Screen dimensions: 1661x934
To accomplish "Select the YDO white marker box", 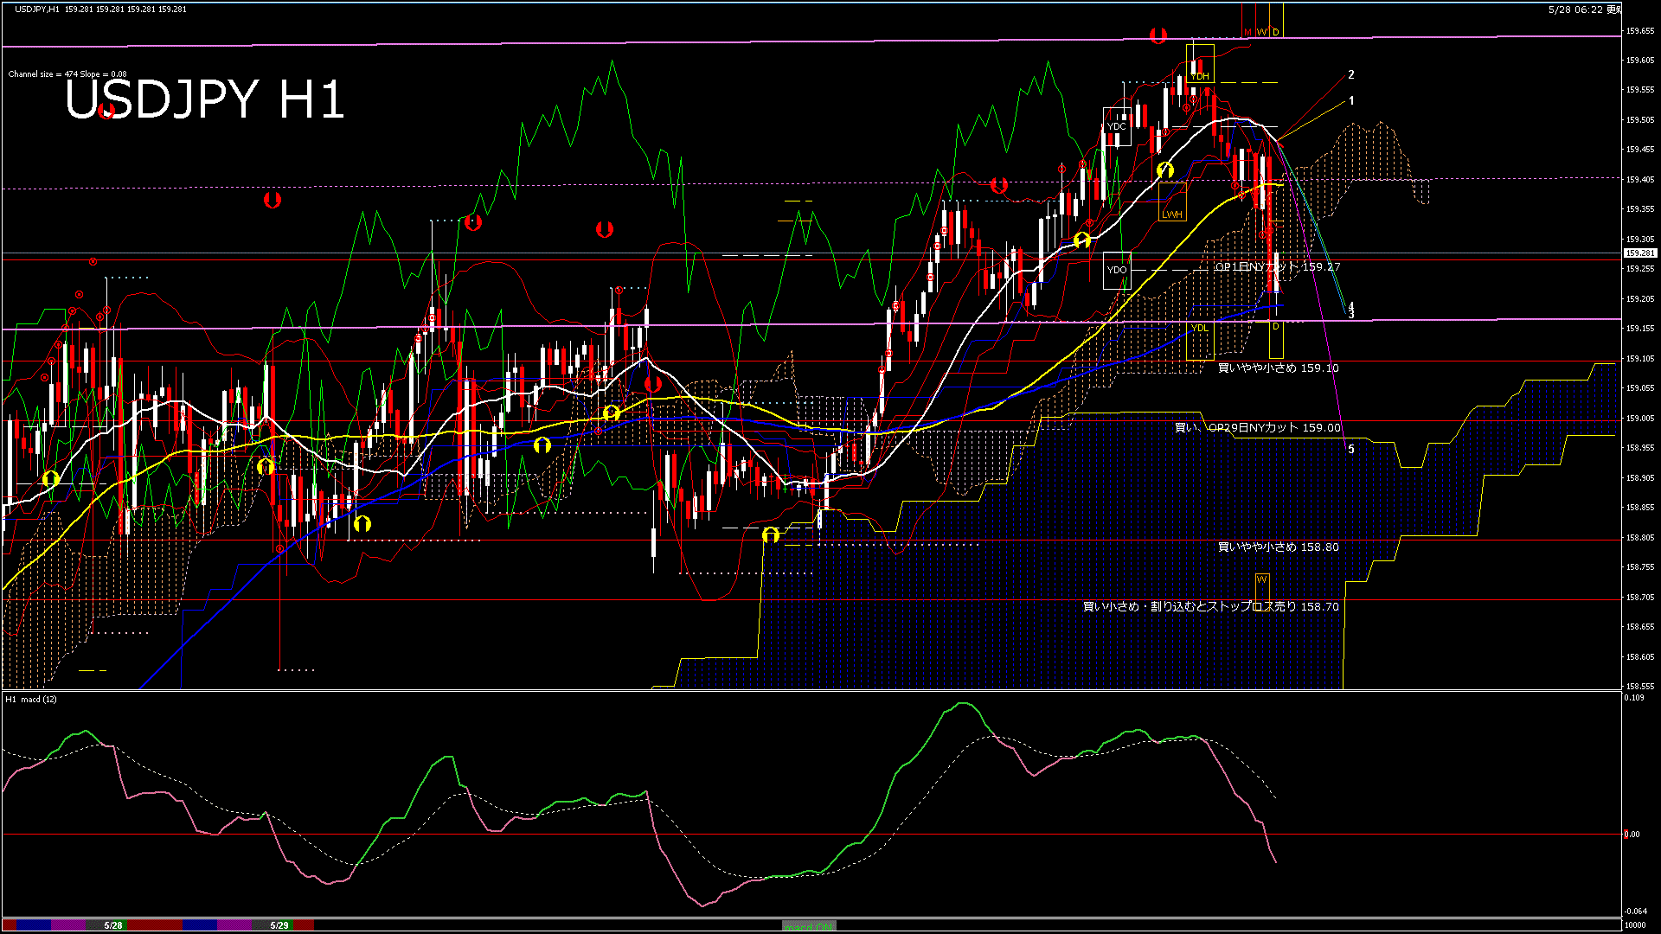I will coord(1117,270).
